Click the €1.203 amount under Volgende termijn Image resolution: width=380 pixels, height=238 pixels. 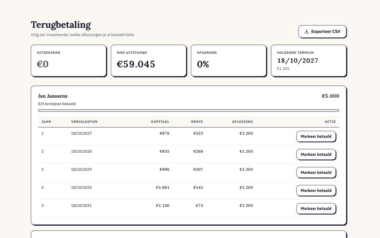(283, 69)
